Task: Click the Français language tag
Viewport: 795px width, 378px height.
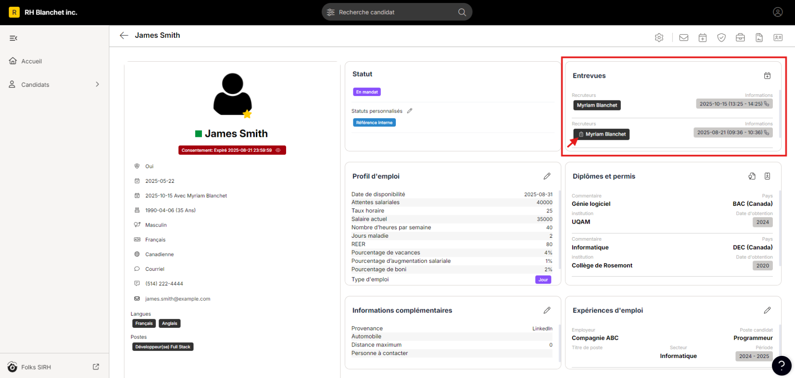Action: tap(144, 324)
